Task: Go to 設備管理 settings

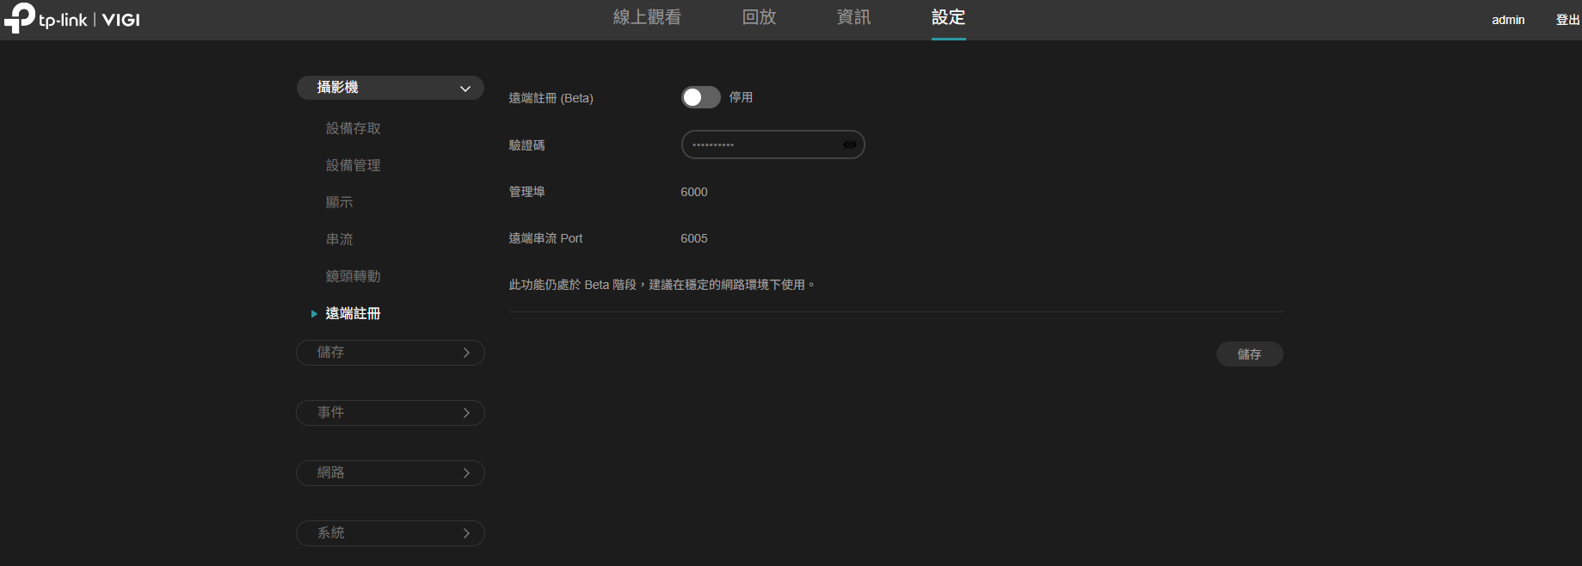Action: point(353,165)
